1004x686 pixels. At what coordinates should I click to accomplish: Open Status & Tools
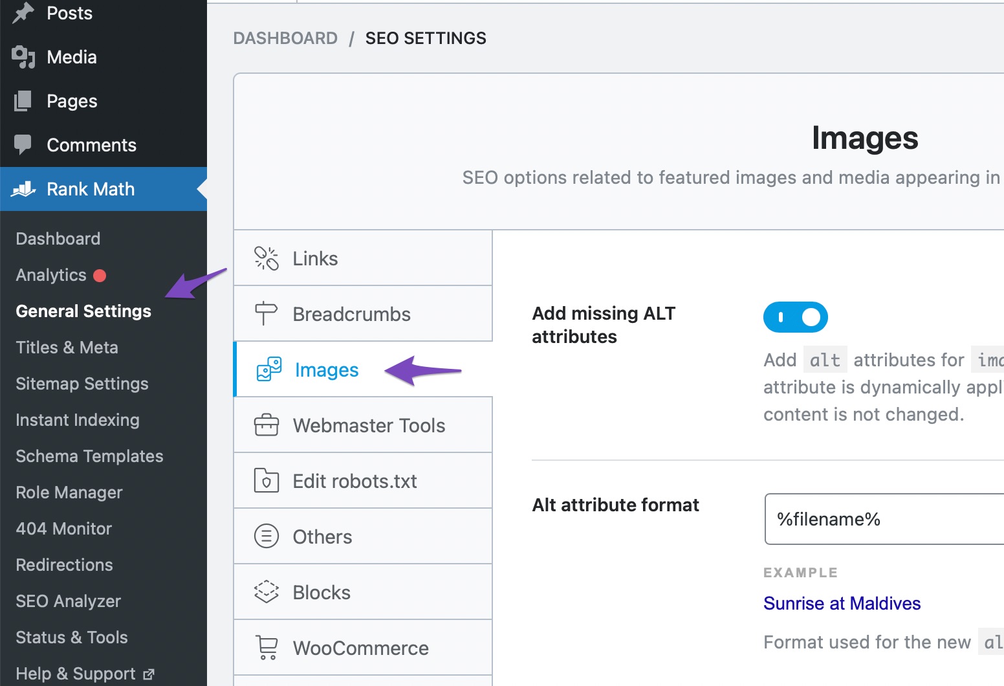[72, 637]
